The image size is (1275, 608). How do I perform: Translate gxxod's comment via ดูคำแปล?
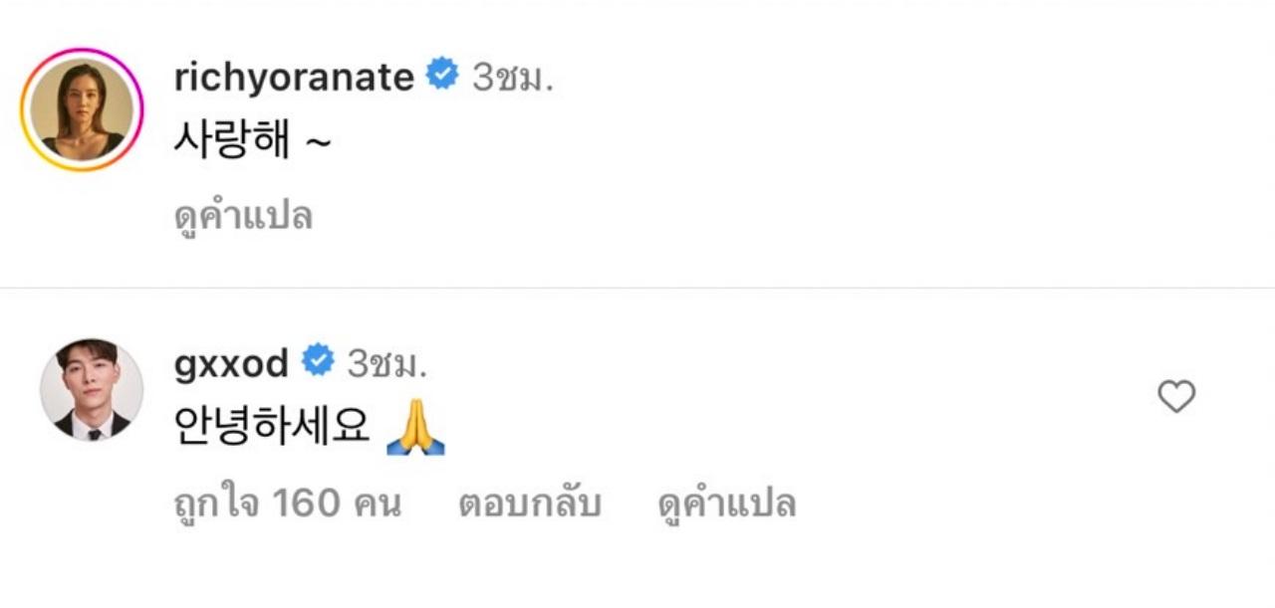727,504
